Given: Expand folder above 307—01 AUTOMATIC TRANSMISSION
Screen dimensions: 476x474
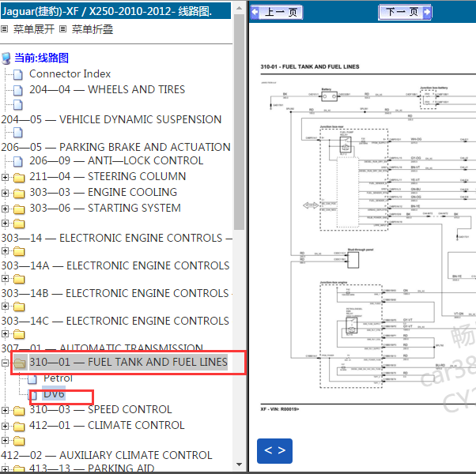Looking at the screenshot, I should pyautogui.click(x=5, y=333).
